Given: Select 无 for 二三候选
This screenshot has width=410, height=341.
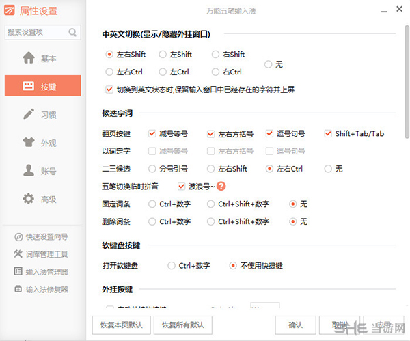Looking at the screenshot, I should coord(328,169).
